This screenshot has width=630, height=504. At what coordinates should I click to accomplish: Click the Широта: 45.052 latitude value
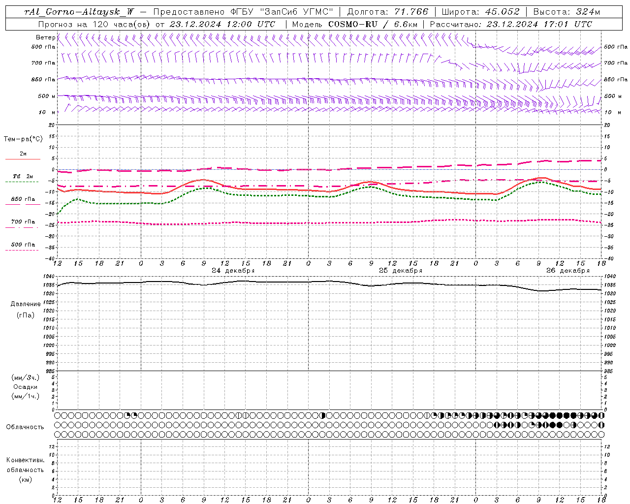click(x=480, y=12)
